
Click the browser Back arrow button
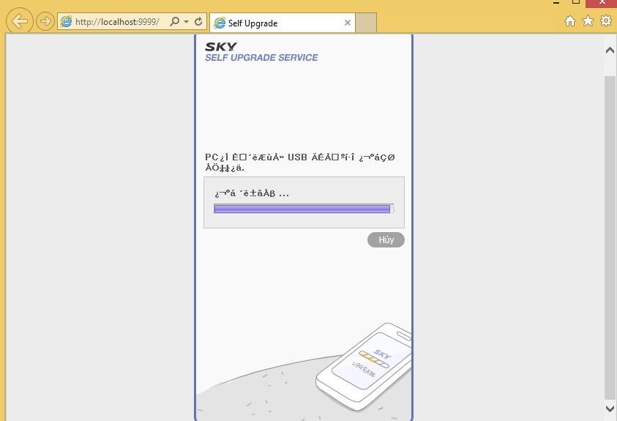pyautogui.click(x=20, y=21)
